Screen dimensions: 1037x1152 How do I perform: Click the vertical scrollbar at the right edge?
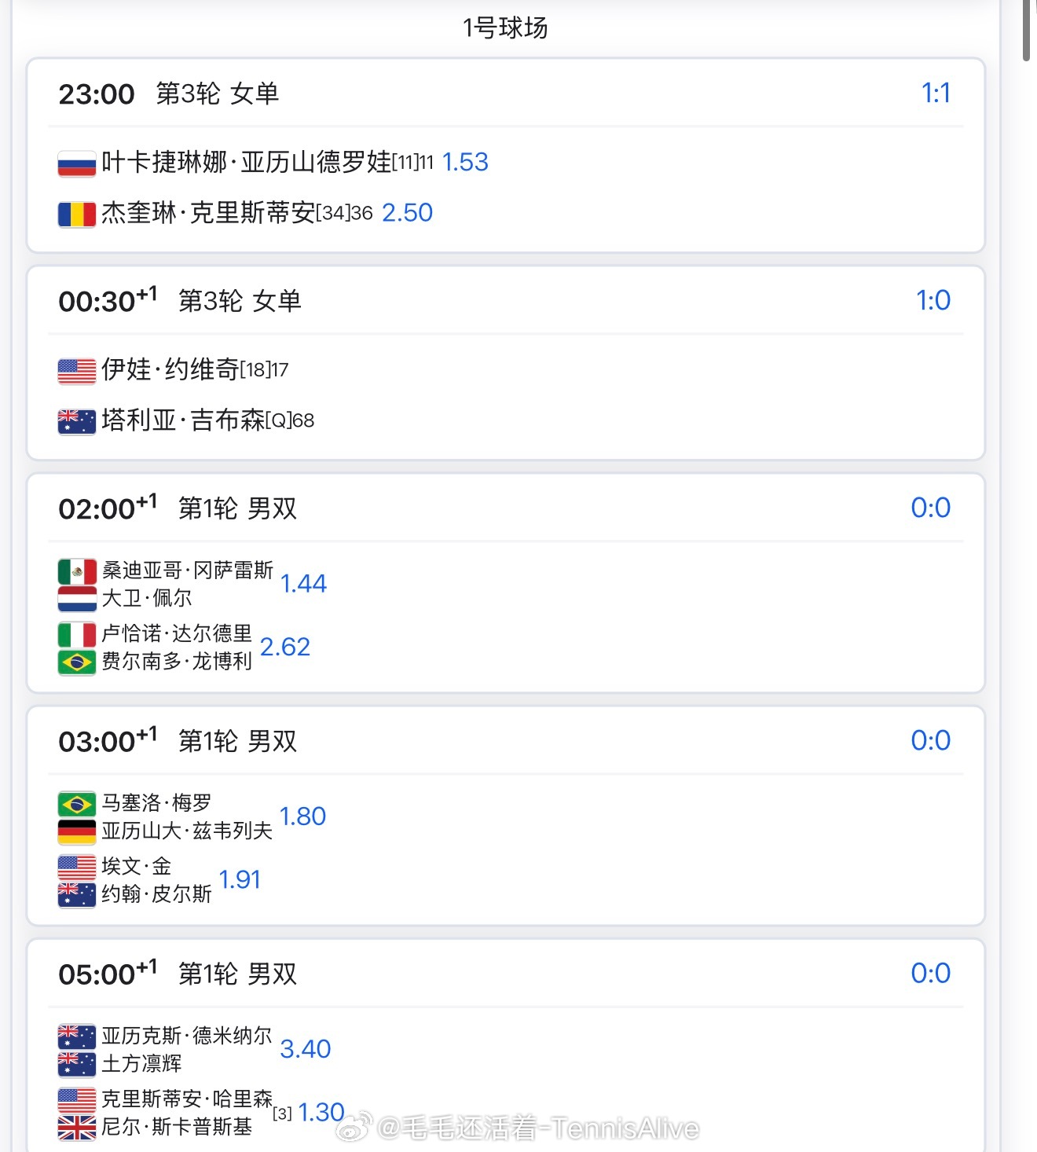pyautogui.click(x=1027, y=31)
